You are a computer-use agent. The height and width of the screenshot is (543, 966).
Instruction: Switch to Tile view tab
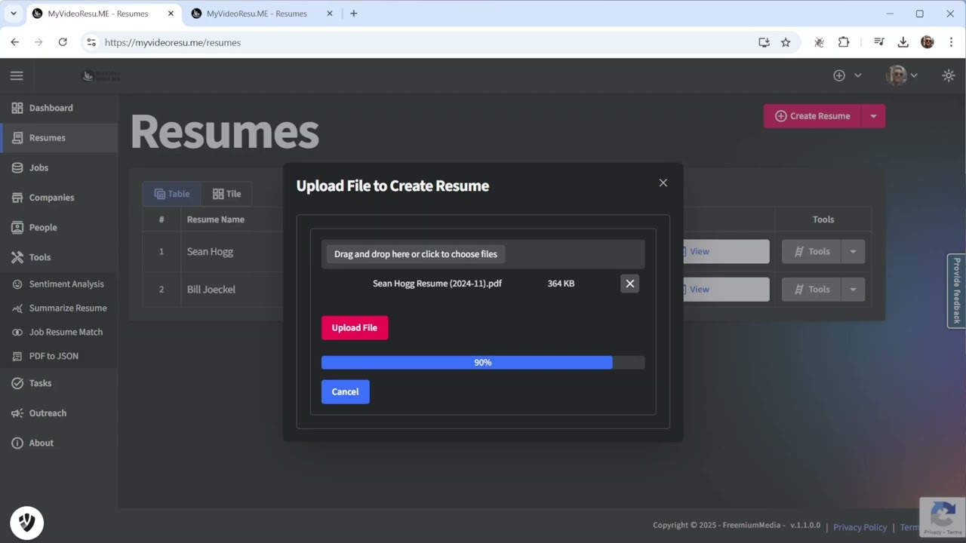(226, 194)
